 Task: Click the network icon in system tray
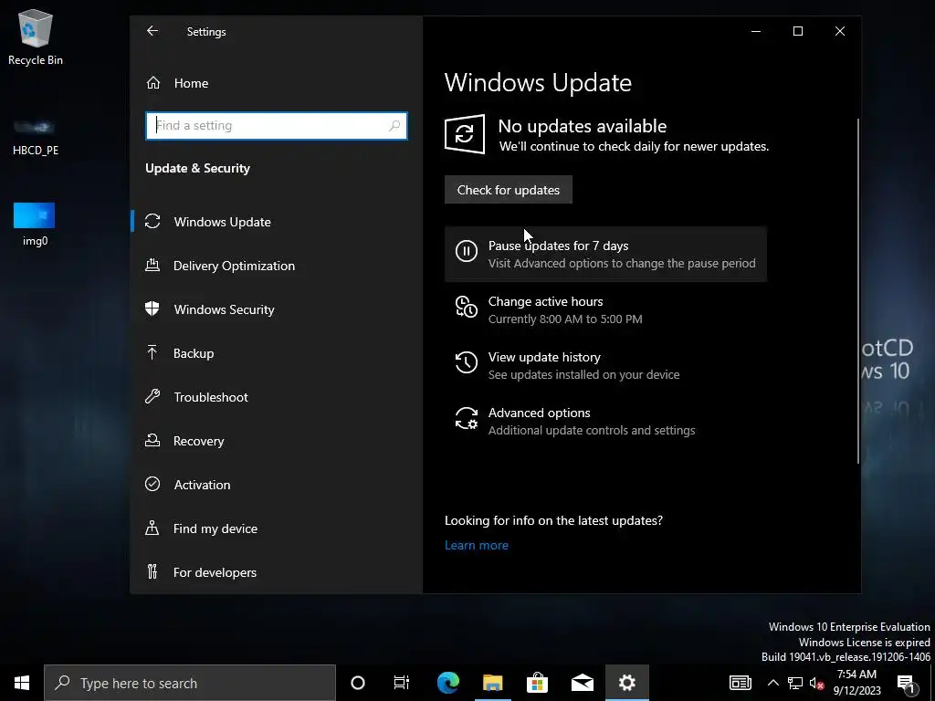tap(795, 683)
